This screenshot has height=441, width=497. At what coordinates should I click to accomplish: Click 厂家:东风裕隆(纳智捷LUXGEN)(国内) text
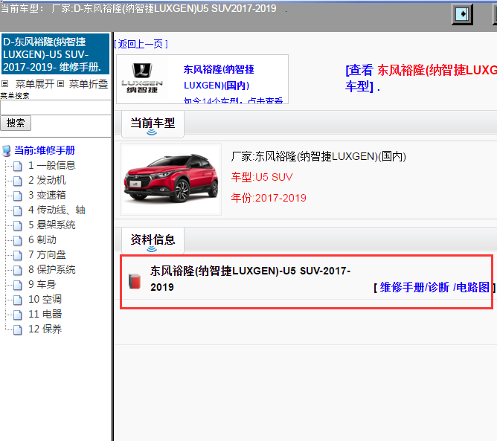pos(318,156)
